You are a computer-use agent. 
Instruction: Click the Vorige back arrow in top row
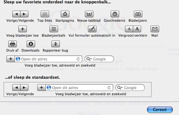coord(16,14)
